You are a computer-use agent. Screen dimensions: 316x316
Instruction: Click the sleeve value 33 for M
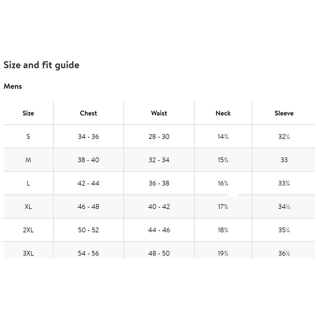[284, 160]
